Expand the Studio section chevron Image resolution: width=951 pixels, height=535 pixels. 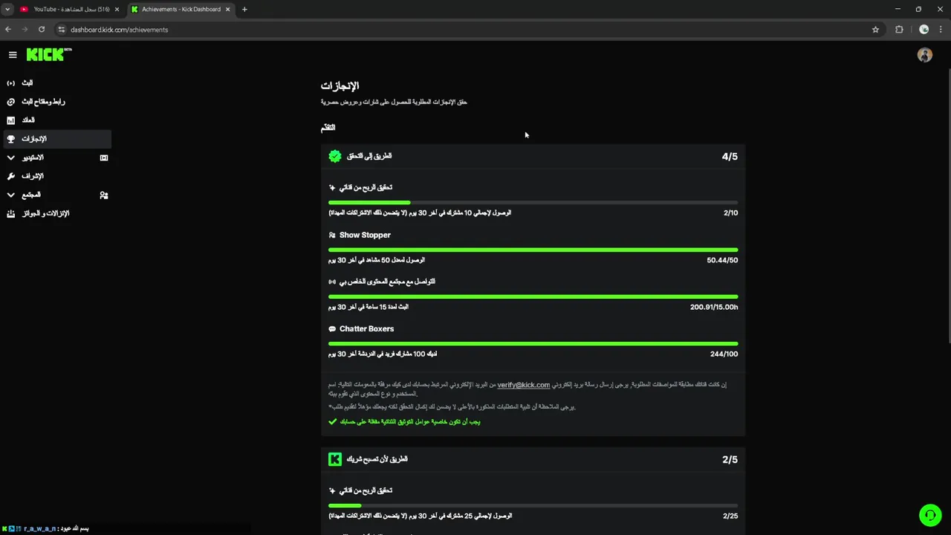coord(10,158)
